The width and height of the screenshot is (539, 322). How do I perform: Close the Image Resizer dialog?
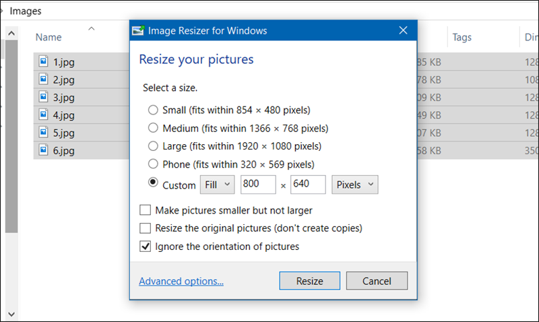click(x=403, y=30)
